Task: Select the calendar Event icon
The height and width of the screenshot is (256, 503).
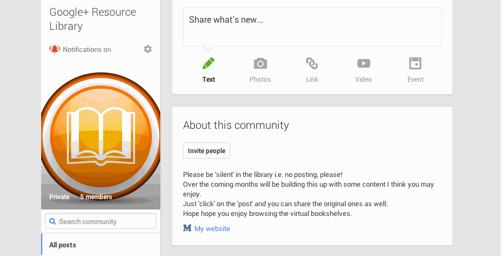Action: coord(415,63)
